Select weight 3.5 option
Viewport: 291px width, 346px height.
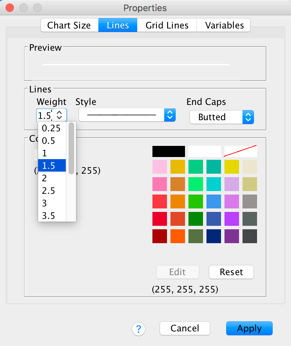point(49,216)
